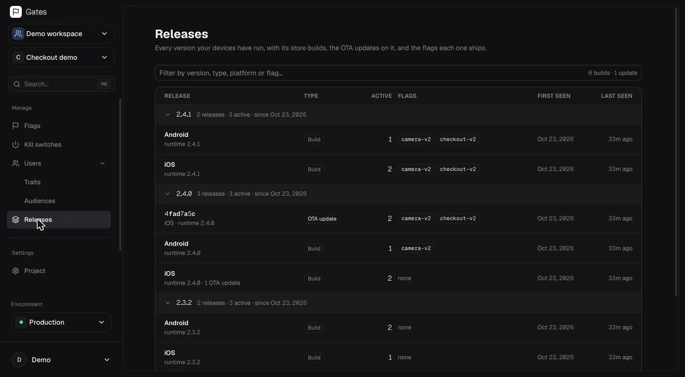Click checkout-v2 flag on iOS 2.4.1
This screenshot has height=377, width=685.
coord(458,169)
